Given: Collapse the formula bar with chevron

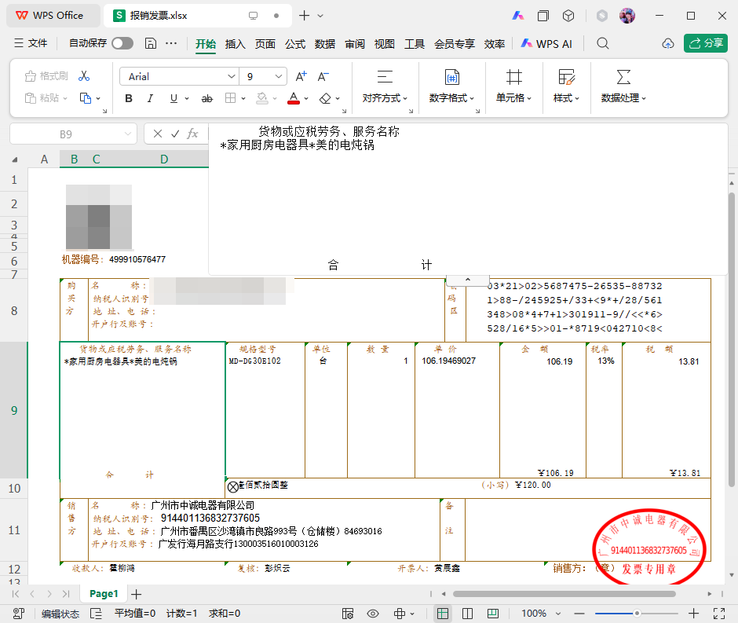Looking at the screenshot, I should coord(468,280).
